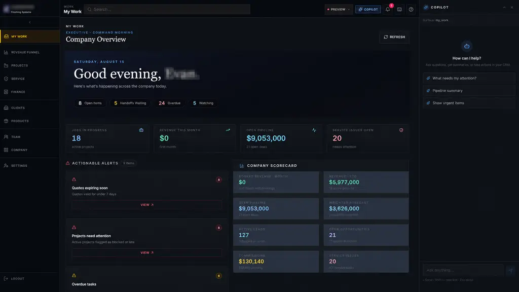The width and height of the screenshot is (519, 292).
Task: Collapse the sidebar with chevron
Action: pos(30,22)
